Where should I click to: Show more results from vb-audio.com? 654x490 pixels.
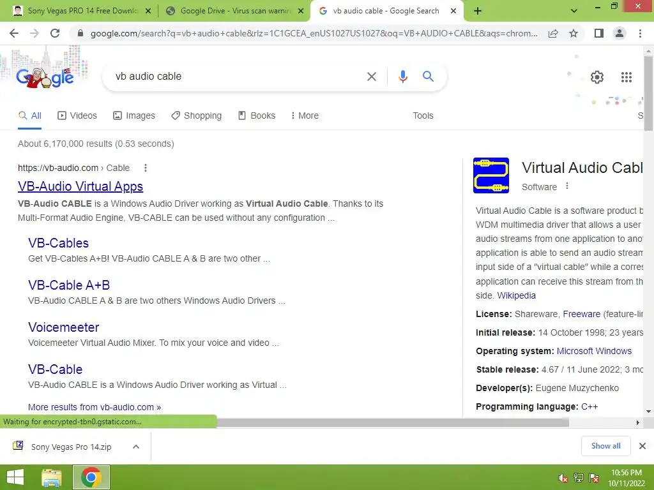[x=95, y=407]
